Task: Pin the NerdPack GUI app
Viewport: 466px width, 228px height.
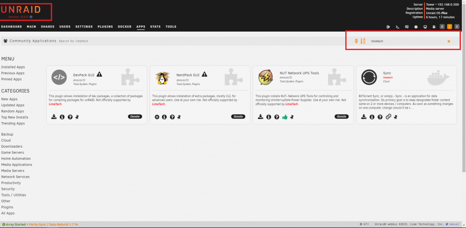Action: click(179, 117)
